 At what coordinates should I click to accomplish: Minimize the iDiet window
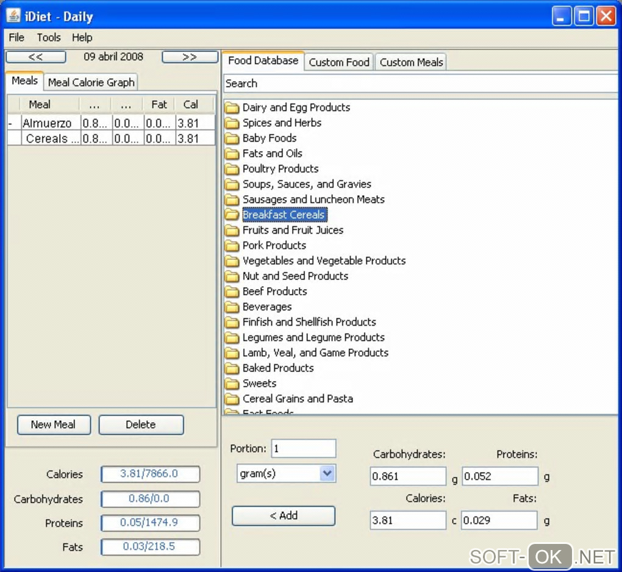(561, 16)
